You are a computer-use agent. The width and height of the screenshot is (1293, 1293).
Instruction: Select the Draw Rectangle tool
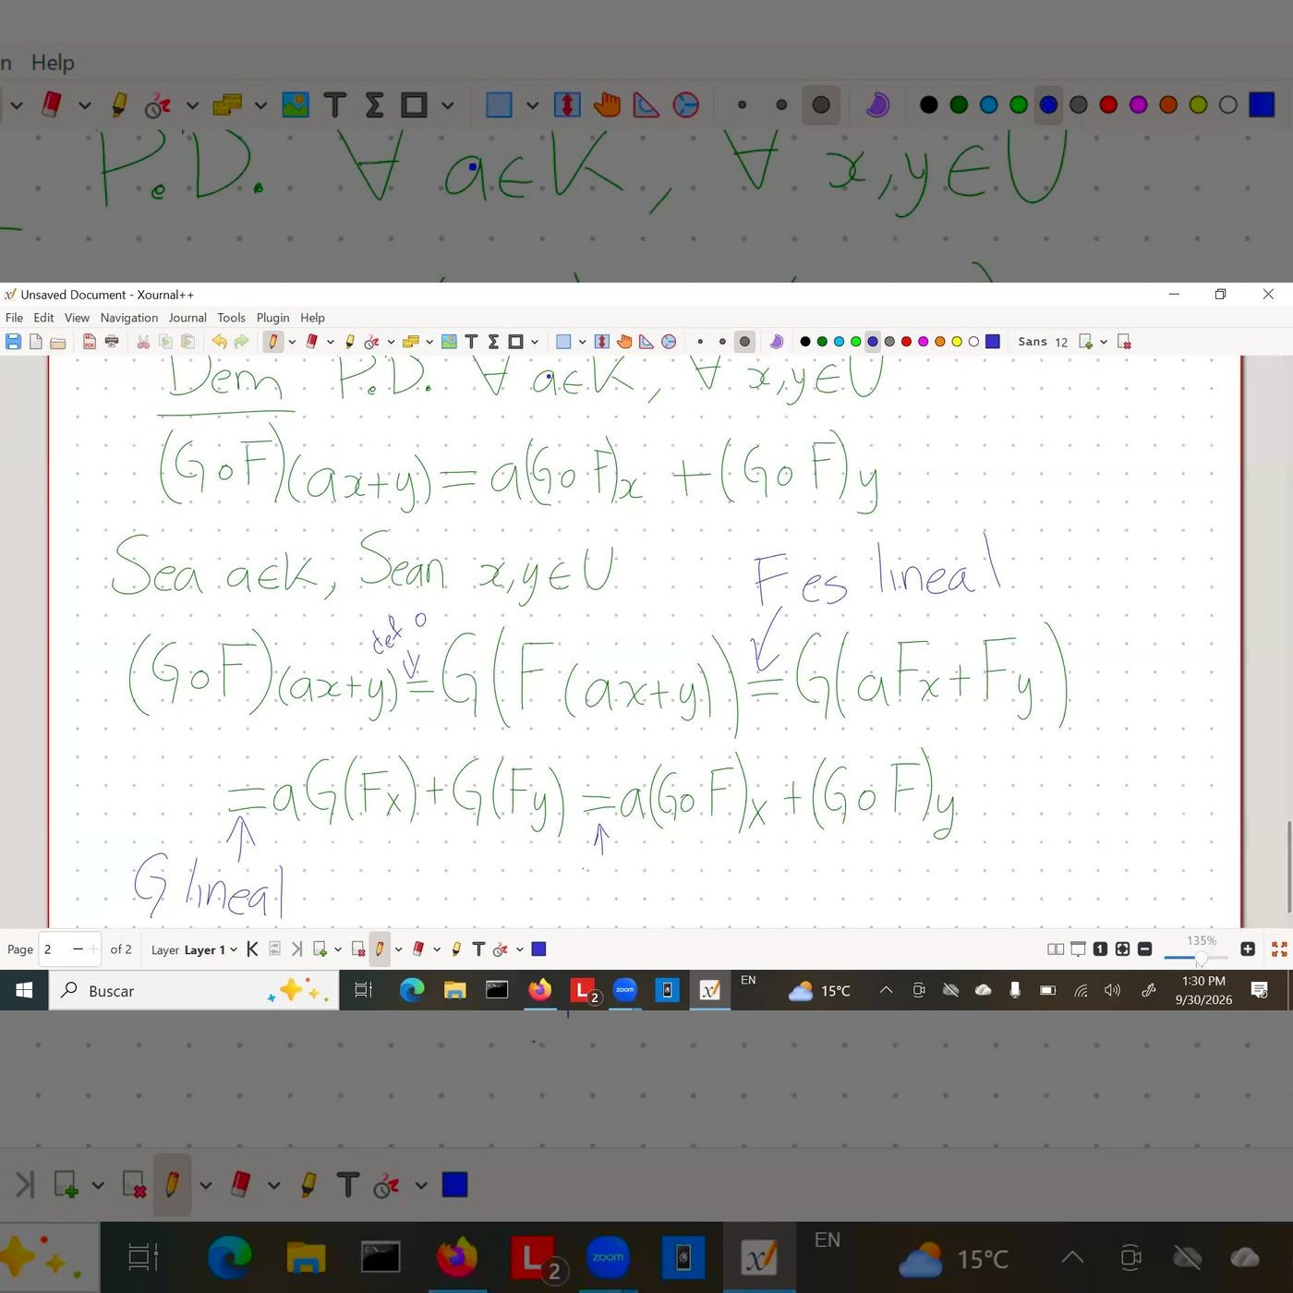click(515, 342)
